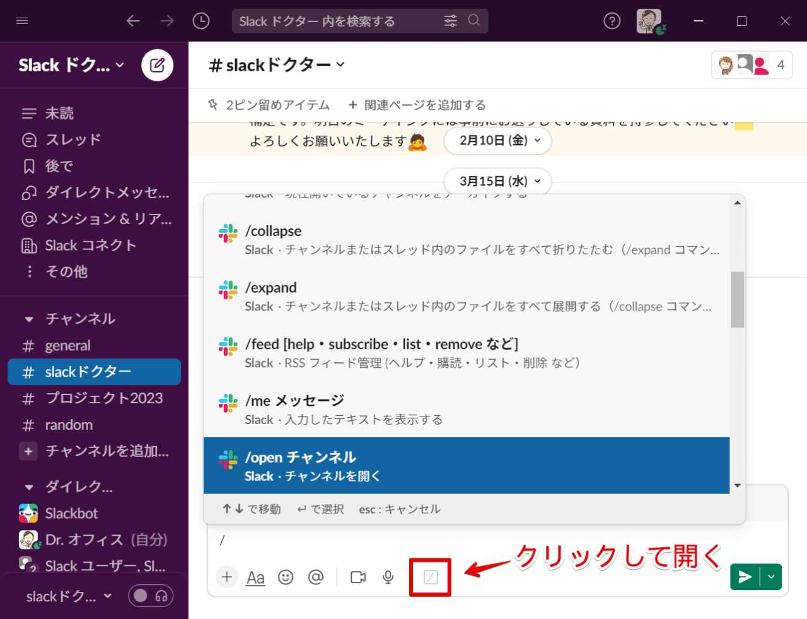
Task: Open その他 in the sidebar
Action: (x=94, y=272)
